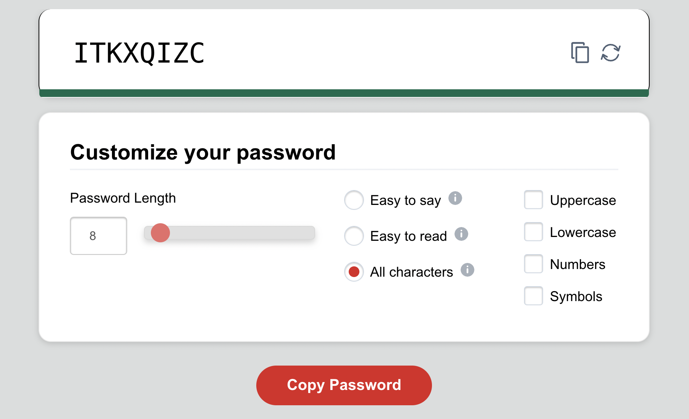Choose the Easy to read radio button
This screenshot has width=689, height=419.
354,236
